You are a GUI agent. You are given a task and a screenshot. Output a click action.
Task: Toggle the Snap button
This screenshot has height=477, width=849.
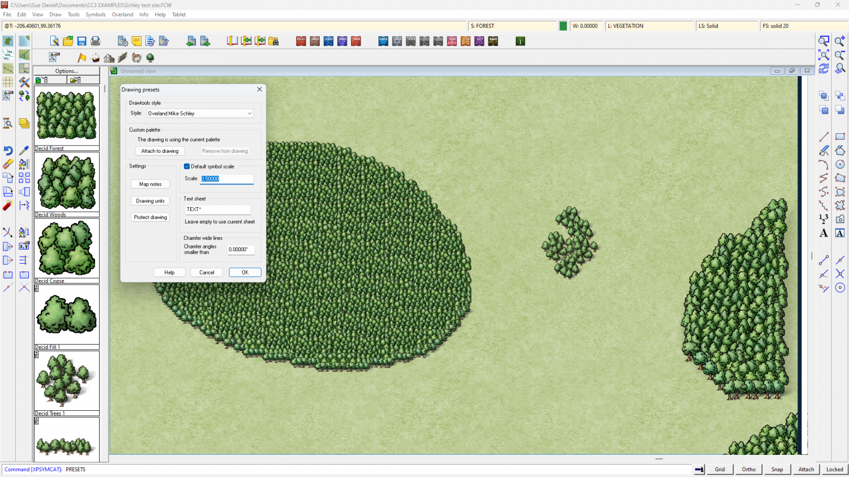(777, 469)
